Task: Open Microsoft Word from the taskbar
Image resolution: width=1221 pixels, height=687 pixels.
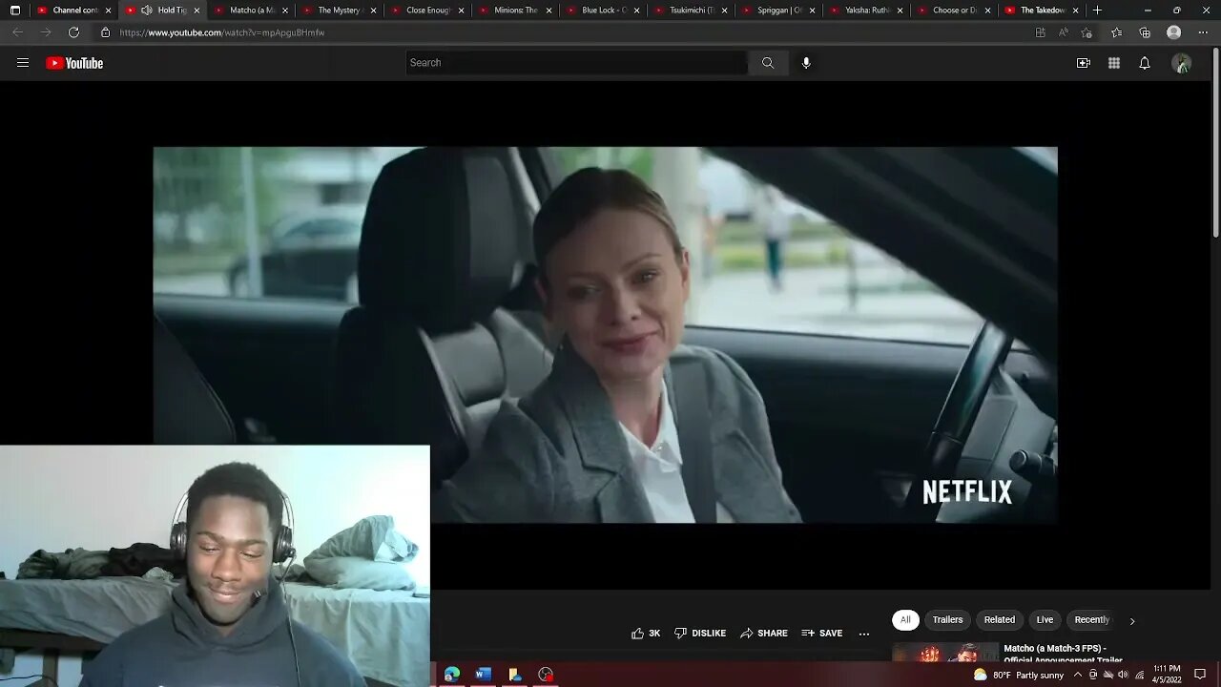Action: click(x=483, y=675)
